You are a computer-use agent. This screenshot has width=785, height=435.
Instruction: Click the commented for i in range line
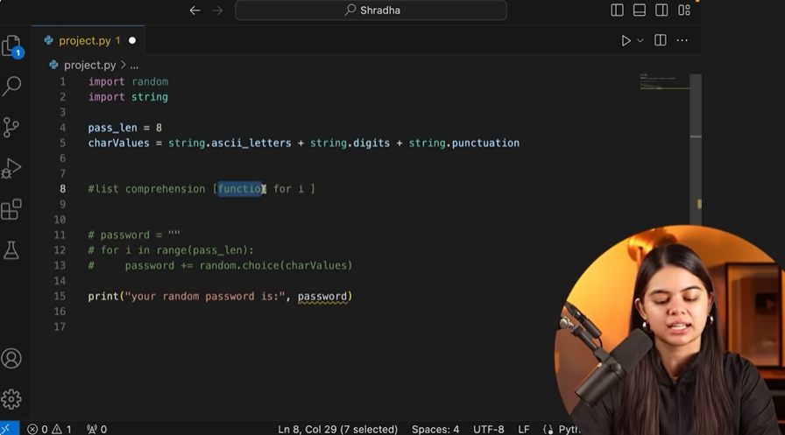tap(171, 250)
